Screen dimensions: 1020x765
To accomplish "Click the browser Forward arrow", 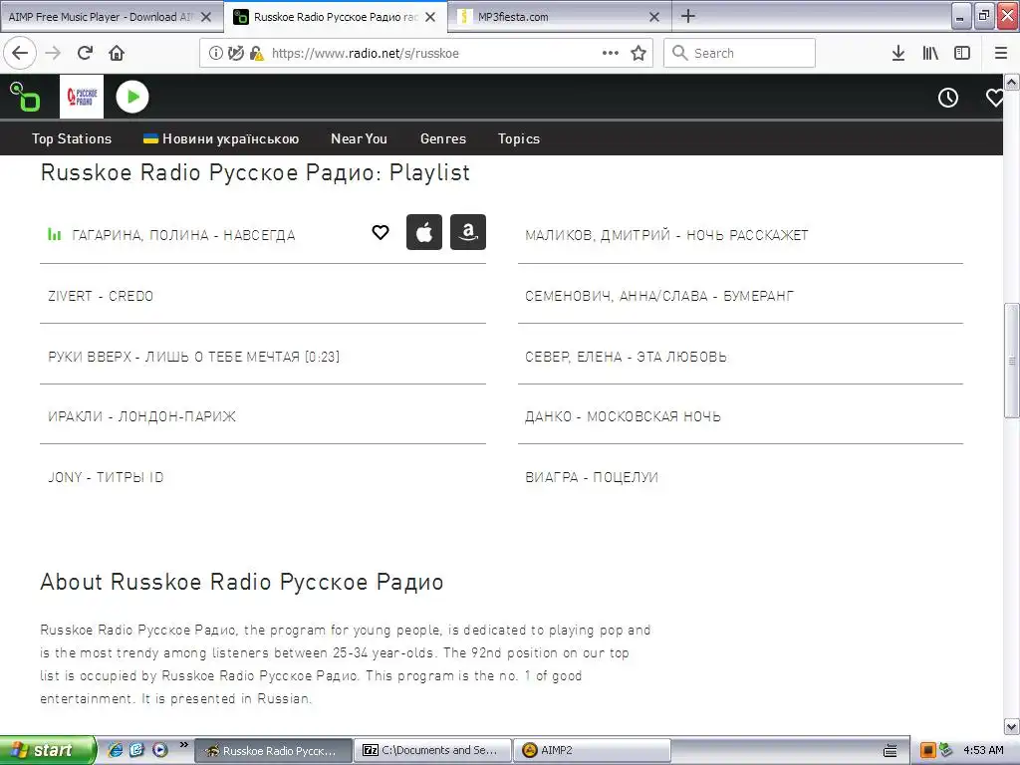I will click(x=53, y=54).
